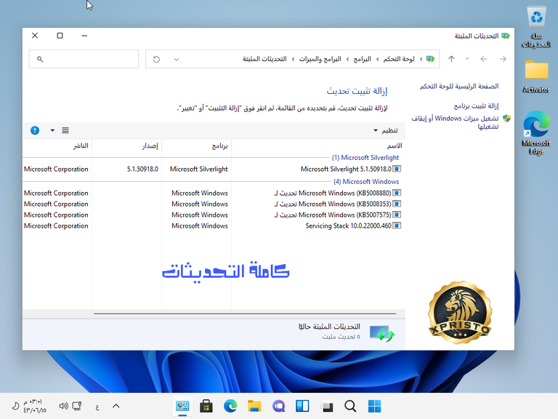Show hidden tray icons chevron
This screenshot has width=558, height=419.
tap(116, 406)
